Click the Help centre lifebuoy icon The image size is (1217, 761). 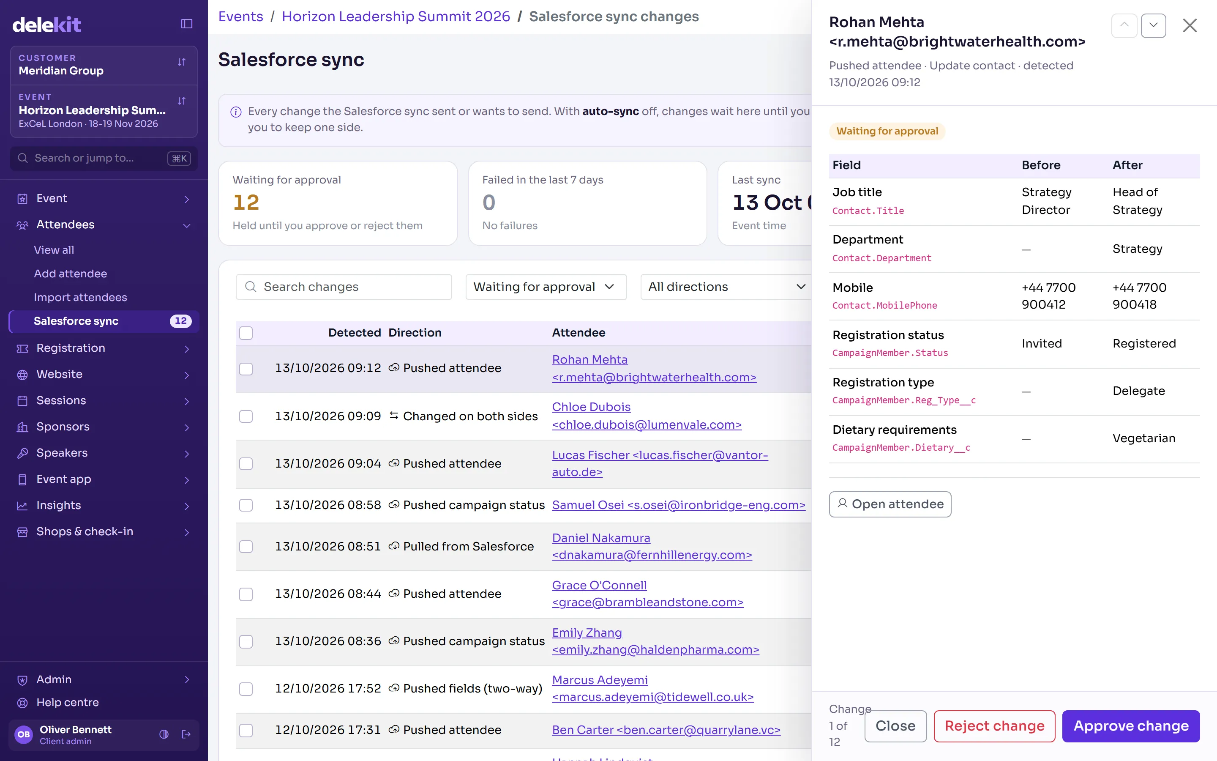click(22, 703)
